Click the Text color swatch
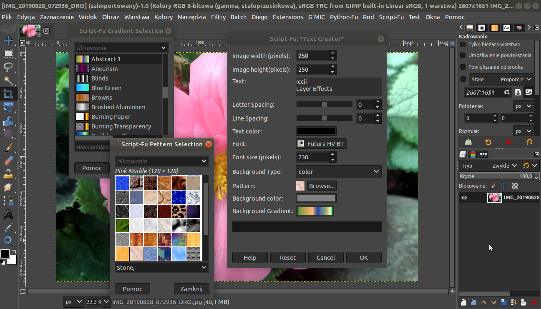 pyautogui.click(x=316, y=131)
